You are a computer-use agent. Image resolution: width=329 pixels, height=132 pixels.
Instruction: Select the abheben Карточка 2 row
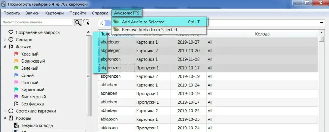pos(208,110)
